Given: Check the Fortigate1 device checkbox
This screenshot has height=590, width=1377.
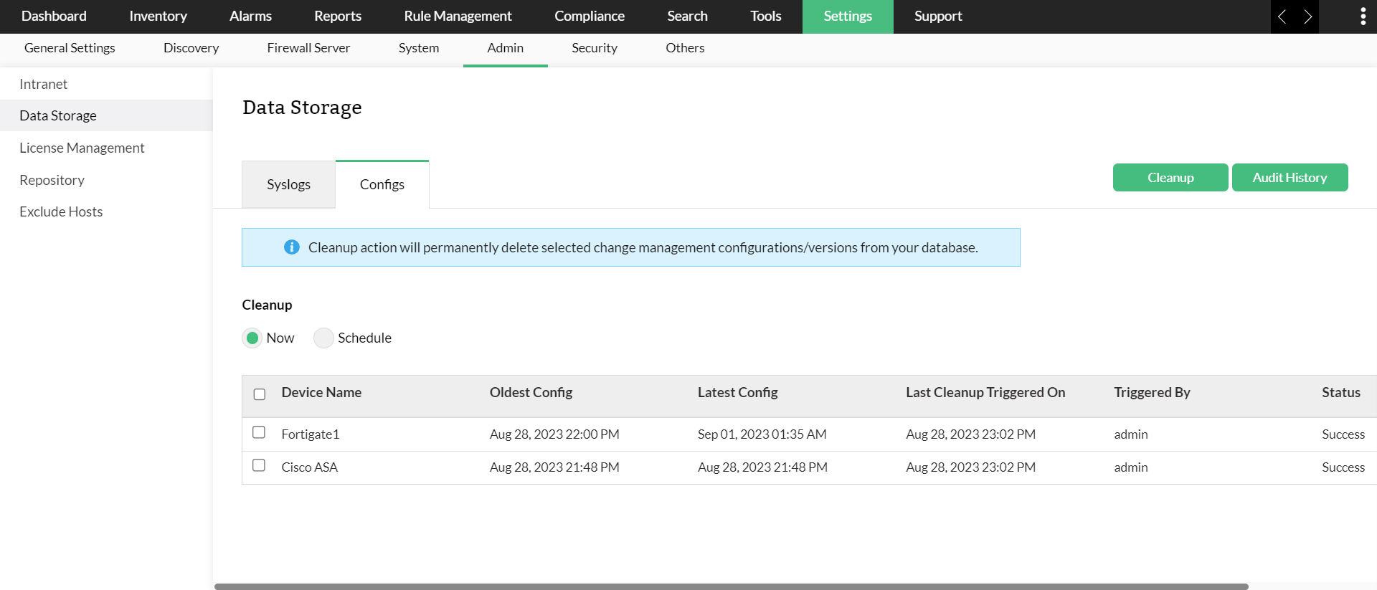Looking at the screenshot, I should pos(259,432).
